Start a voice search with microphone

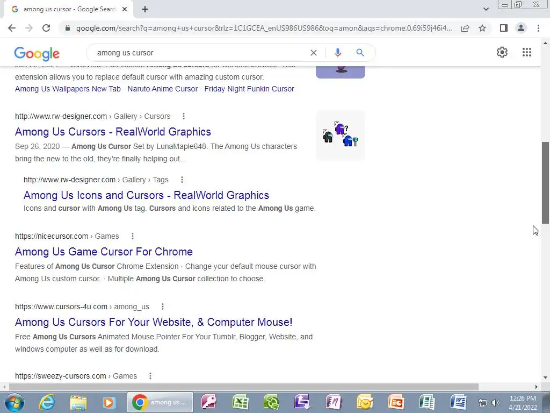[337, 53]
